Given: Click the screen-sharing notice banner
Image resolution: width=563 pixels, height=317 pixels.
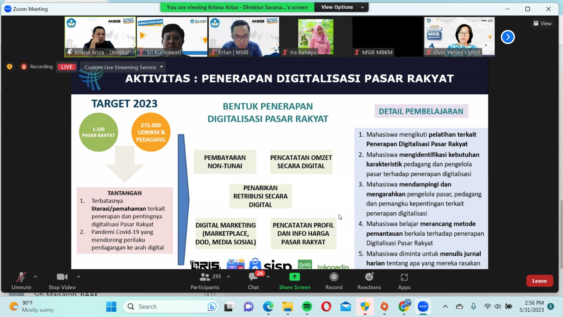Looking at the screenshot, I should pyautogui.click(x=237, y=7).
